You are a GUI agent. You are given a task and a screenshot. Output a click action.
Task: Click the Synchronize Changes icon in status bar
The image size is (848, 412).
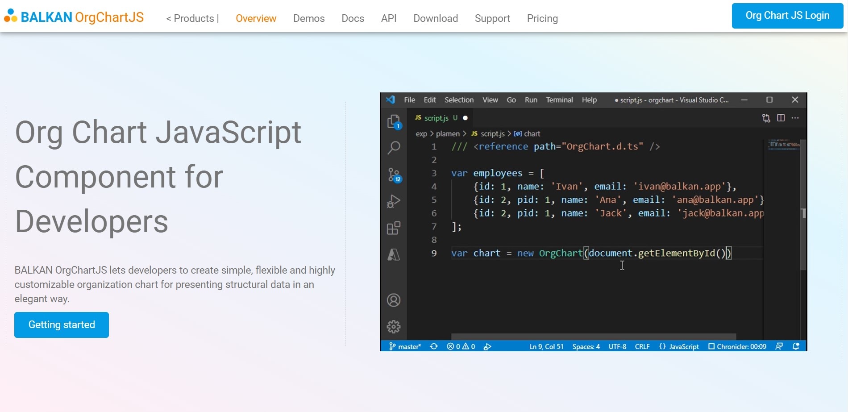tap(434, 346)
